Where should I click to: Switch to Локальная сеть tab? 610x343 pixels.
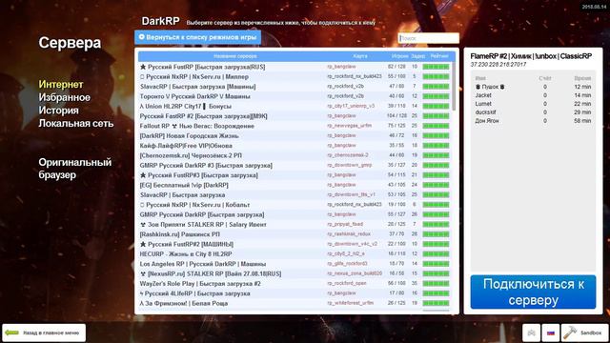tap(76, 123)
